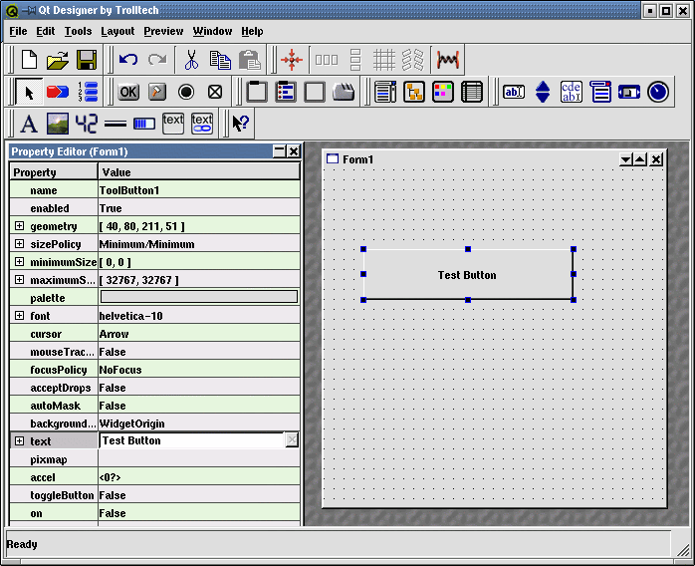Image resolution: width=695 pixels, height=566 pixels.
Task: Choose the Connect Signals/Slots tool
Action: [x=58, y=93]
